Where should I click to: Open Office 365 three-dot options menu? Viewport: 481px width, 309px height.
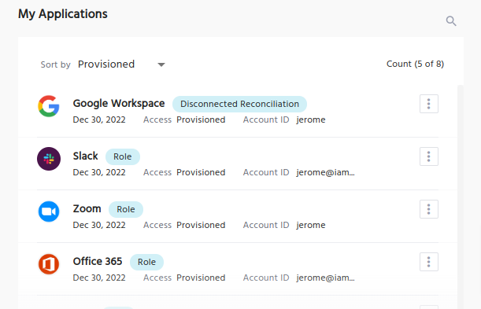[x=429, y=262]
